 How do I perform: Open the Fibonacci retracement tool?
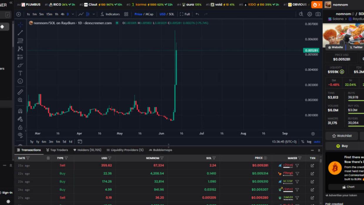point(20,41)
